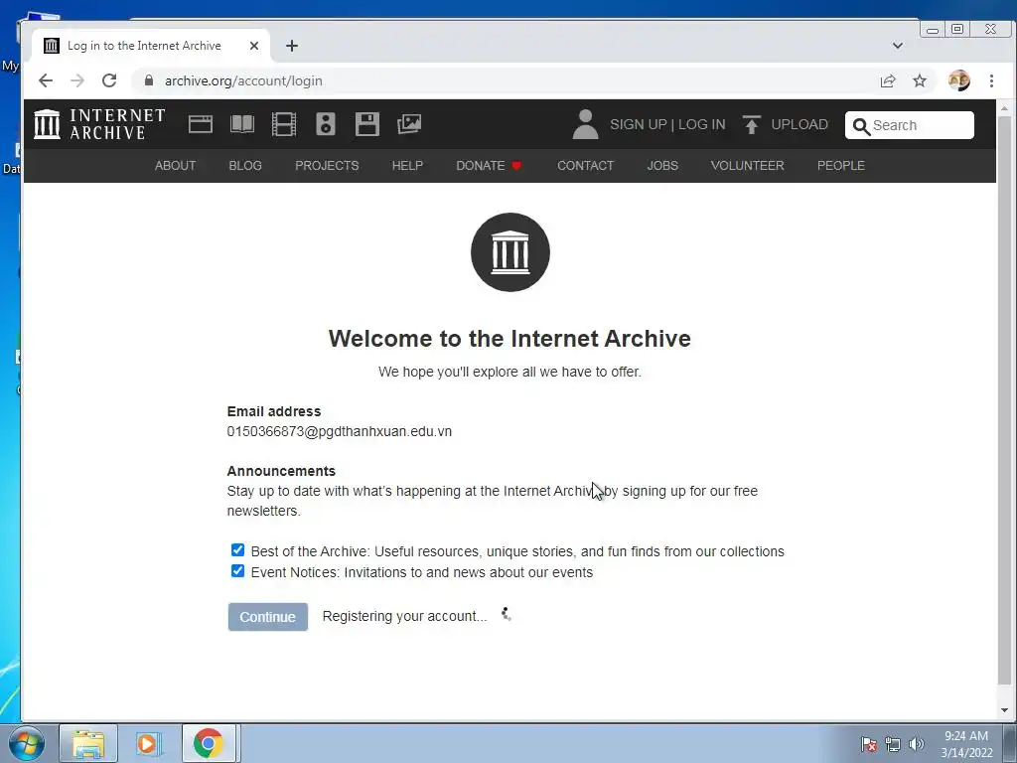This screenshot has width=1017, height=763.
Task: Click the page scrollbar up arrow
Action: click(x=1005, y=107)
